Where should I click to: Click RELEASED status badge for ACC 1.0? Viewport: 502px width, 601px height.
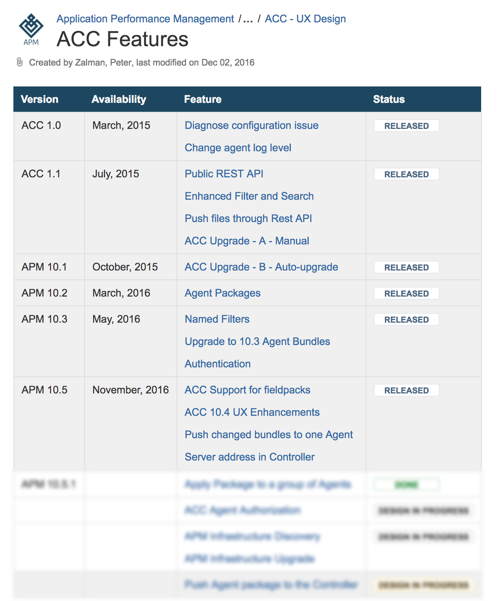click(x=406, y=126)
